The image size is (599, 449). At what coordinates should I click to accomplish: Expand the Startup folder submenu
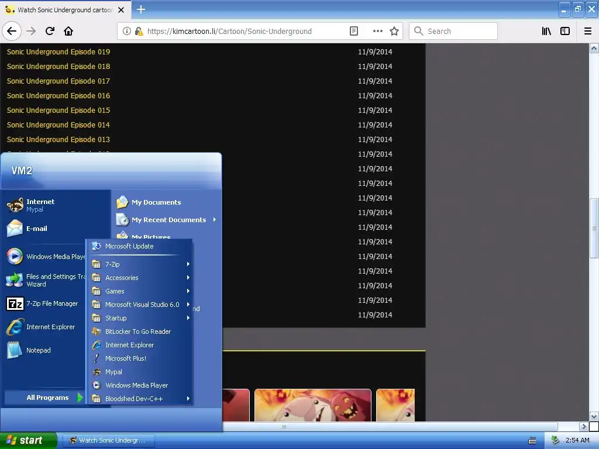point(139,317)
